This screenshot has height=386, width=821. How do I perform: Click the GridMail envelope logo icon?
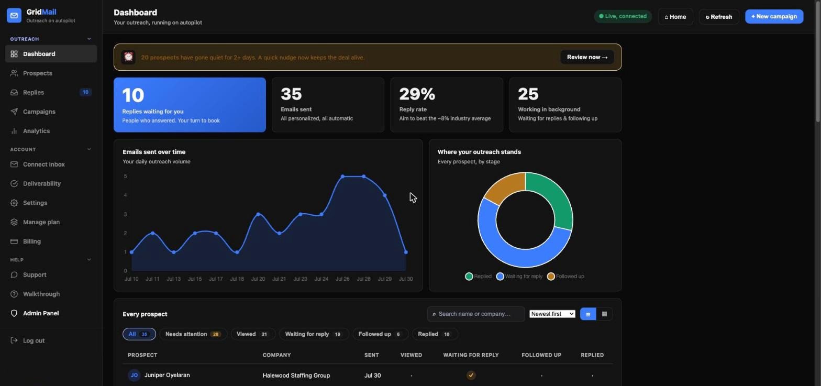(14, 16)
